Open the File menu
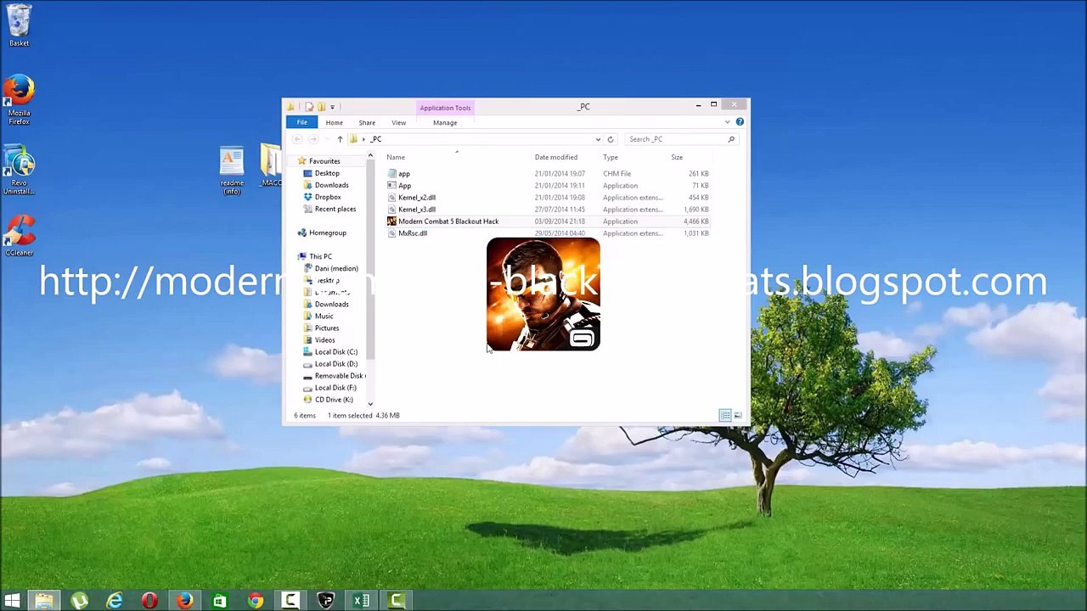This screenshot has width=1087, height=611. (302, 122)
